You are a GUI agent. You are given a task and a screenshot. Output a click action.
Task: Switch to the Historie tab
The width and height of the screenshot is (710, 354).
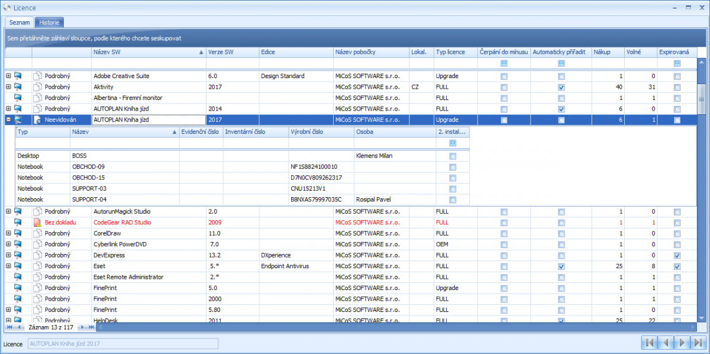click(49, 22)
